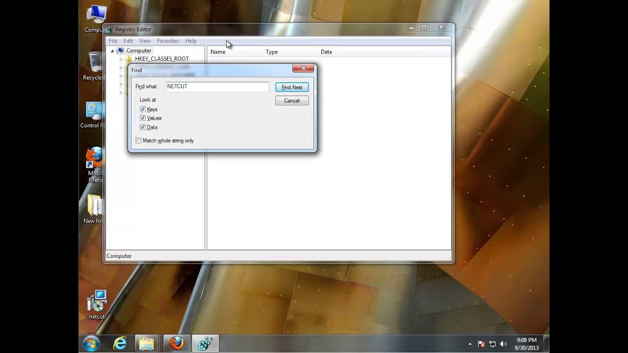Launch Internet Explorer from the taskbar
This screenshot has width=628, height=353.
pyautogui.click(x=120, y=343)
